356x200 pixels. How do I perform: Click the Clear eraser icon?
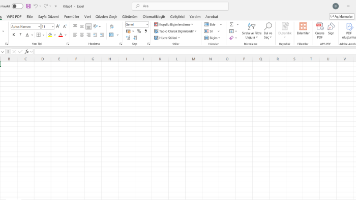tap(231, 38)
